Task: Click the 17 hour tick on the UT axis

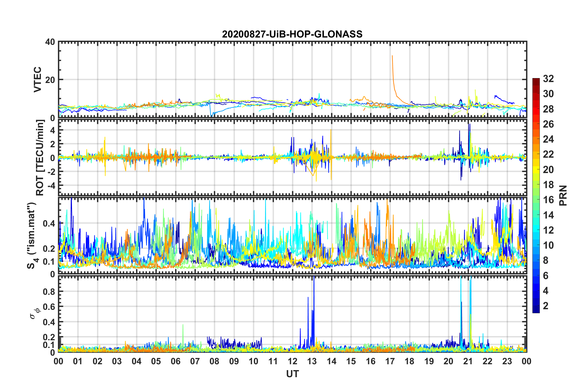Action: click(390, 361)
